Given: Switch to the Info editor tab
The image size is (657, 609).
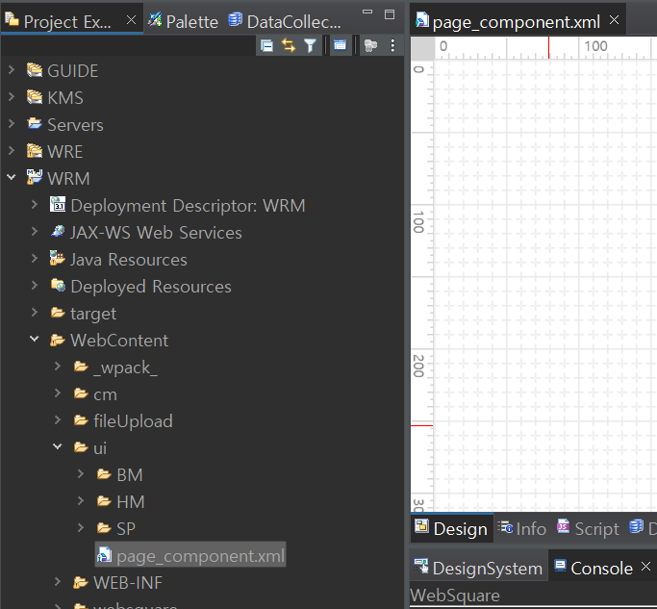Looking at the screenshot, I should click(x=522, y=528).
